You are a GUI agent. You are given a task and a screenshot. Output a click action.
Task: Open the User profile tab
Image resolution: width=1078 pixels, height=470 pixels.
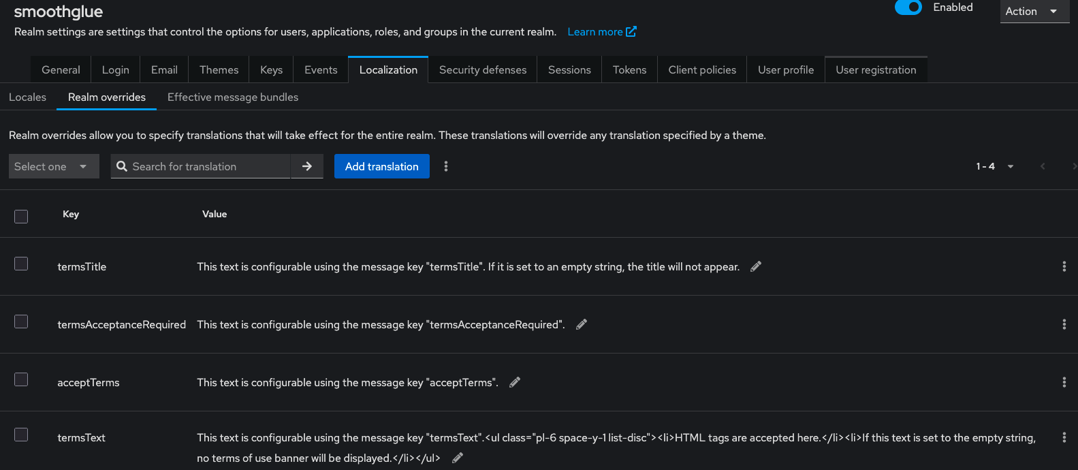click(x=786, y=69)
